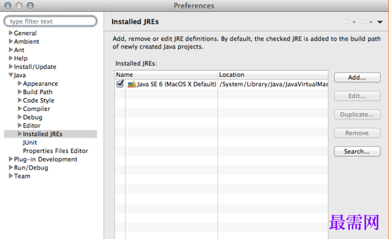Click the Java SE 6 JRE library icon

point(132,84)
